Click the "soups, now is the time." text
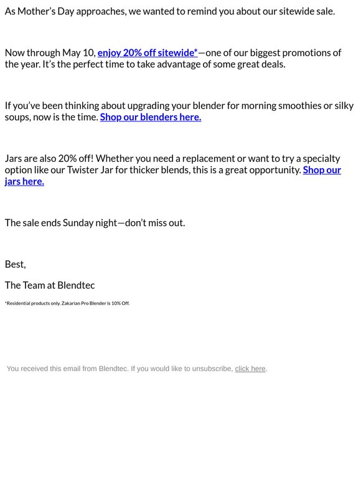Screen dimensions: 361x482 pos(51,117)
